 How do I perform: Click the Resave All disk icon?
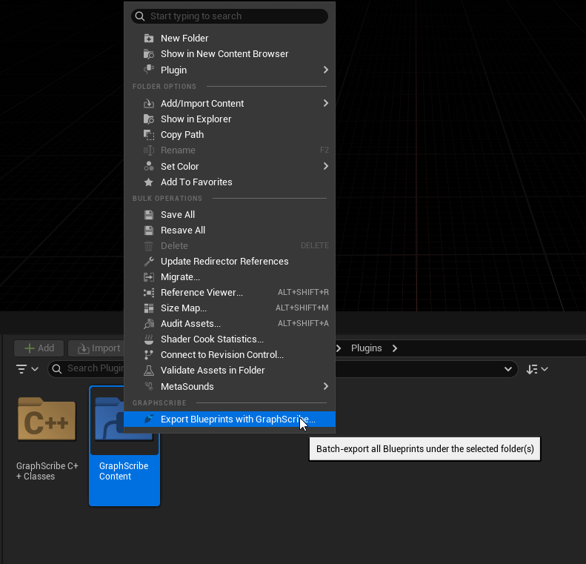click(149, 230)
